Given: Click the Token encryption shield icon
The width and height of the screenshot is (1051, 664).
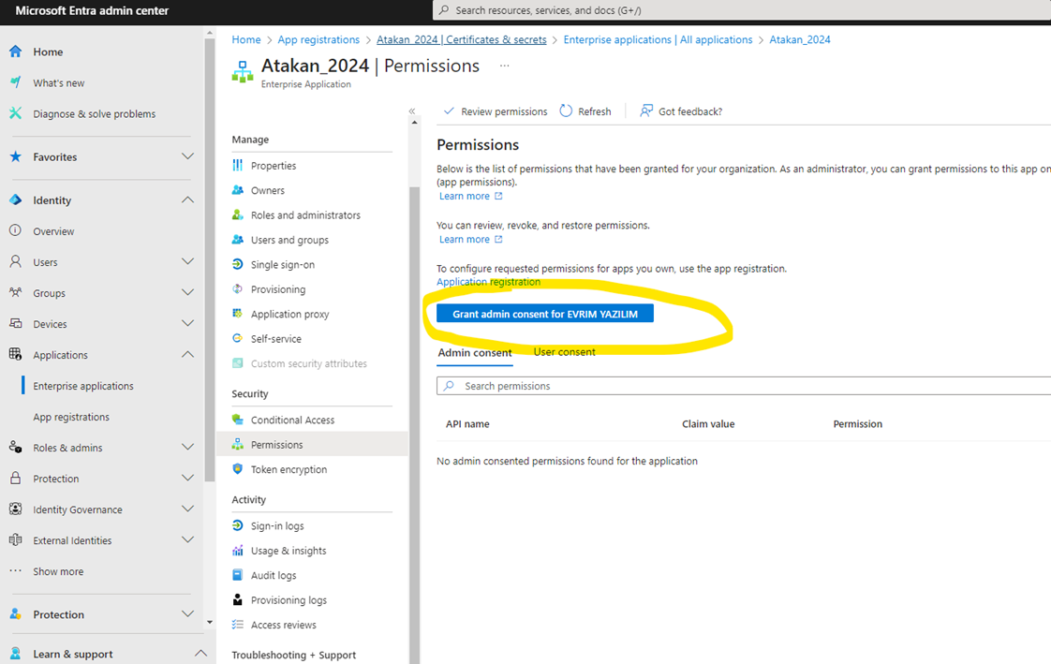Looking at the screenshot, I should [x=237, y=469].
